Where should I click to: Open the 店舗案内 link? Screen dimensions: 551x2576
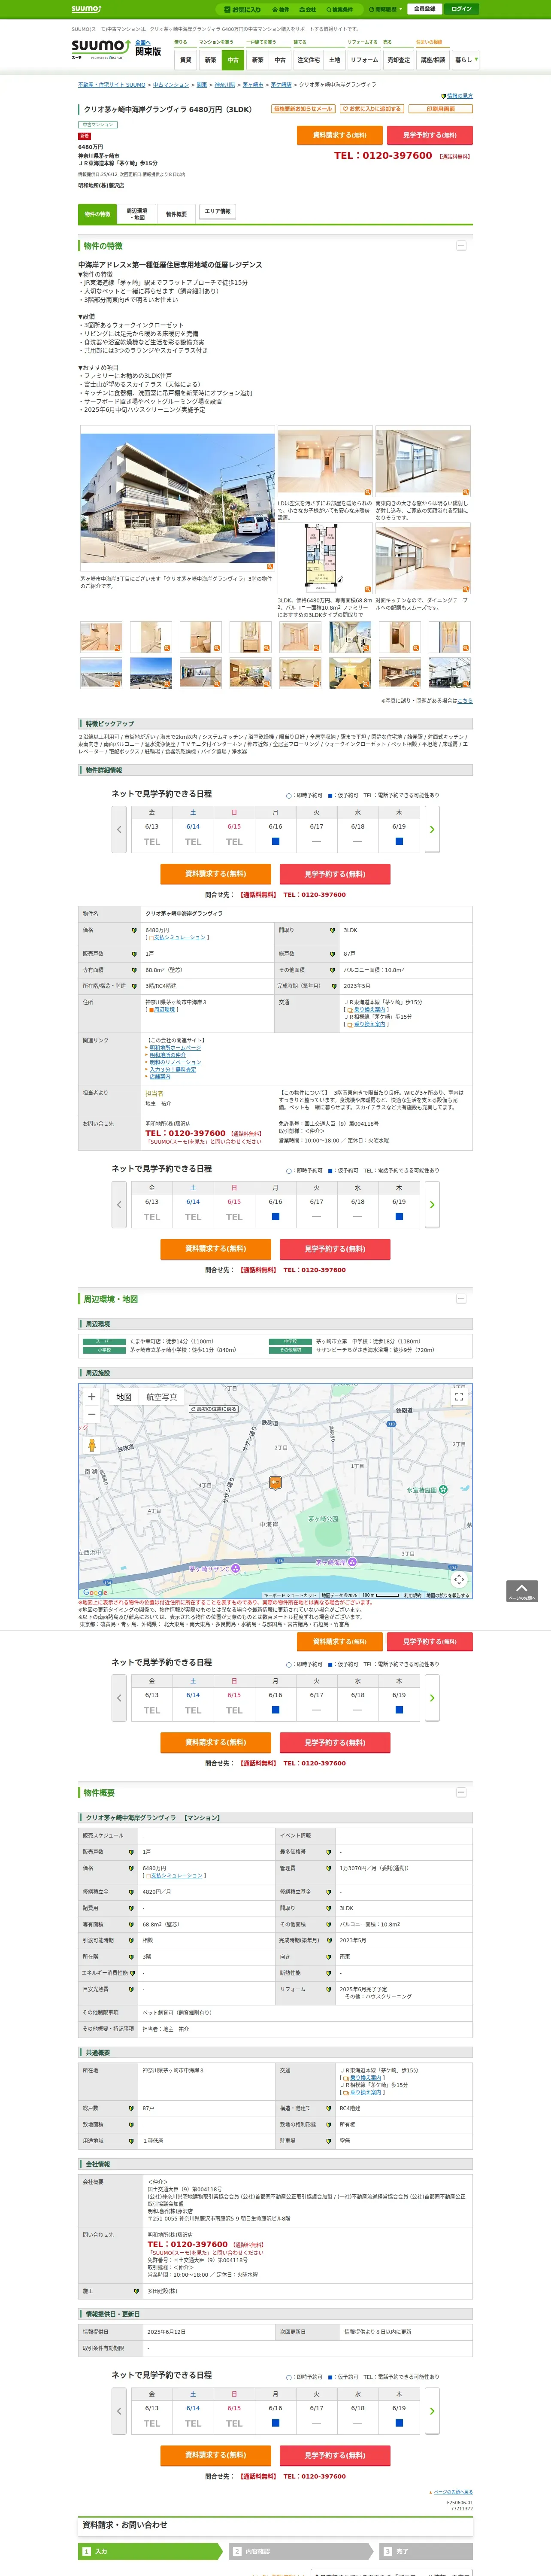point(160,1077)
